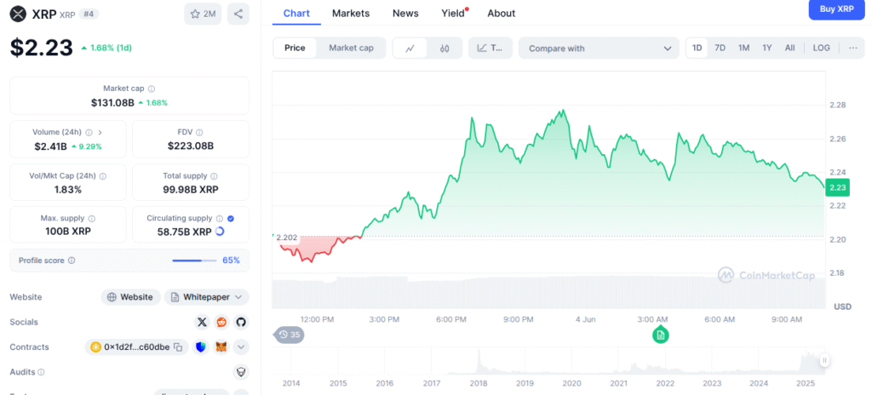Click the info icon beside Total supply

coord(214,176)
